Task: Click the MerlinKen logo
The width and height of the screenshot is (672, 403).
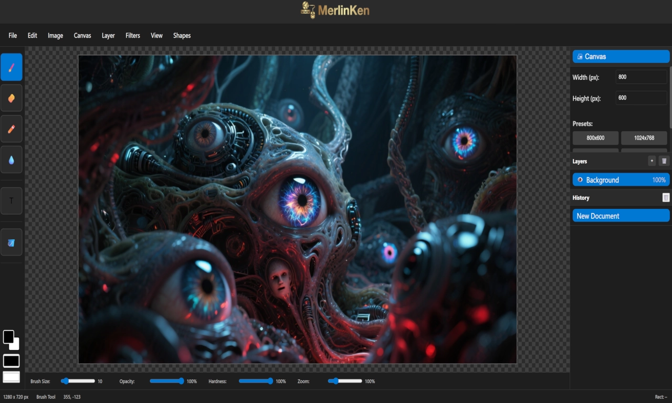Action: (336, 10)
